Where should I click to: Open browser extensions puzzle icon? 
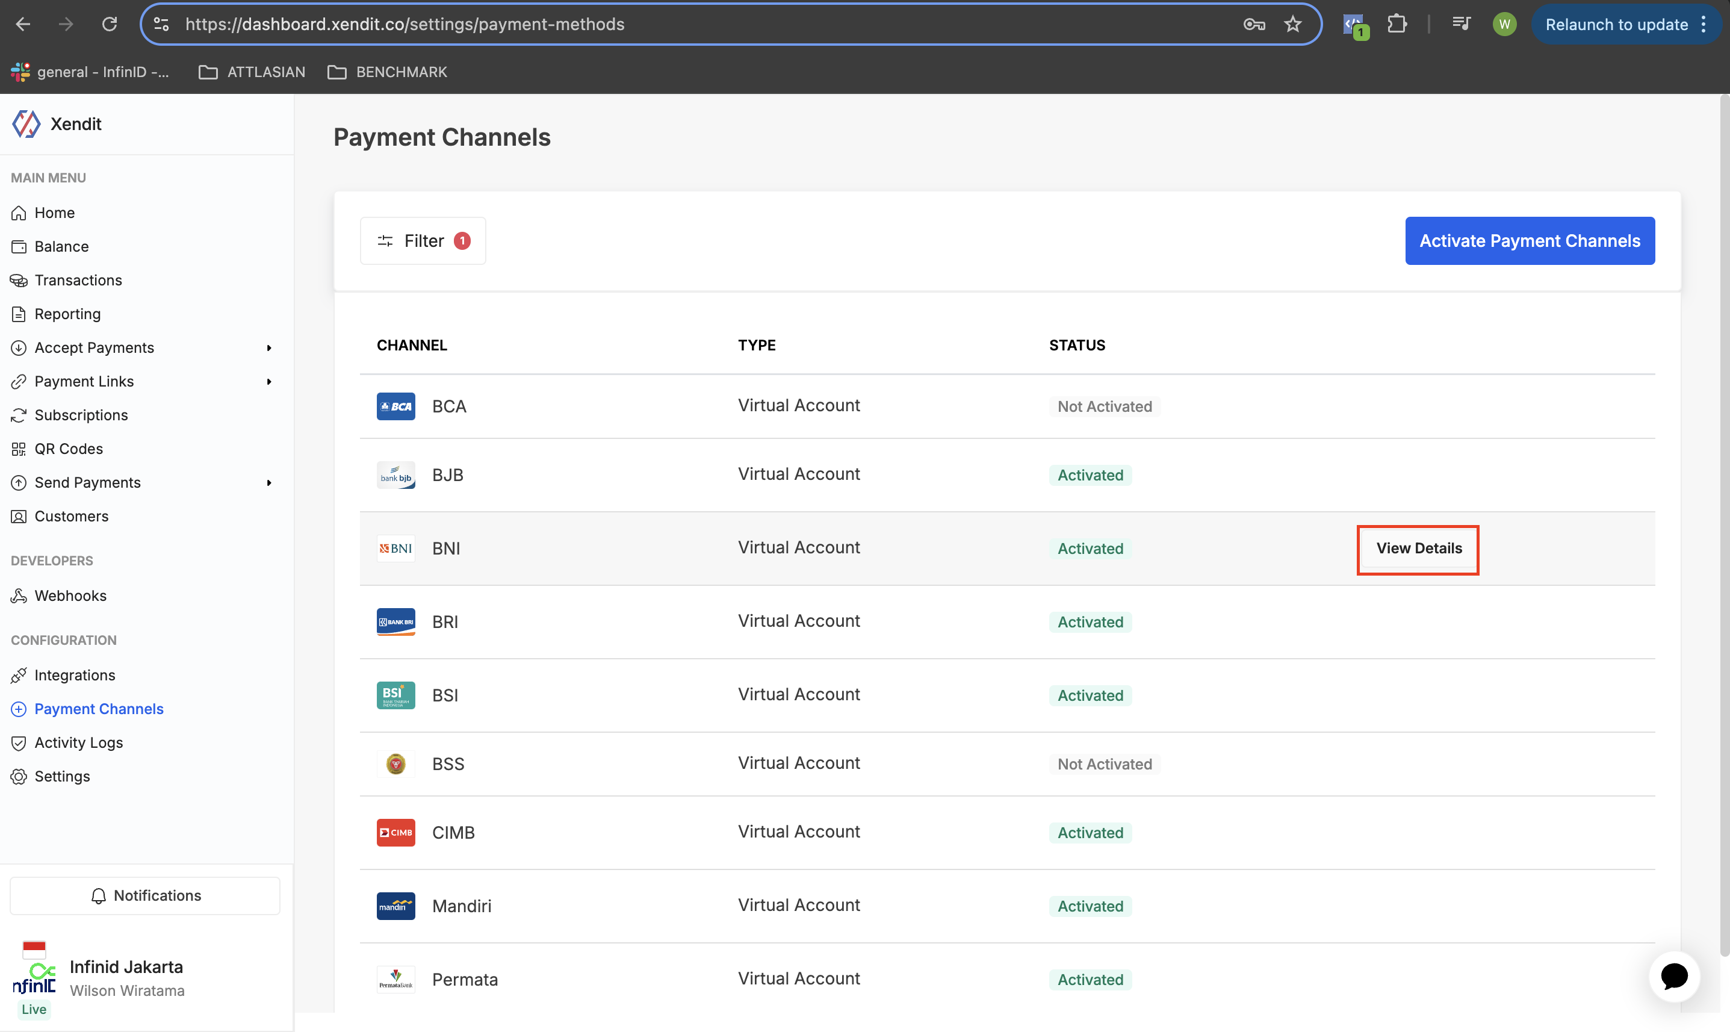click(1397, 24)
